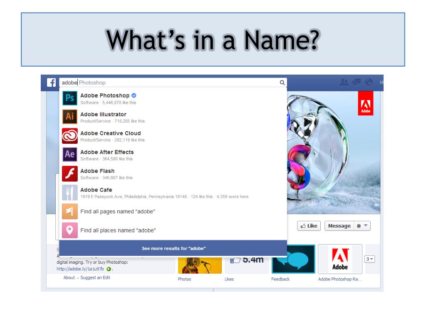
Task: Click the After Effects Ae icon
Action: pyautogui.click(x=70, y=155)
